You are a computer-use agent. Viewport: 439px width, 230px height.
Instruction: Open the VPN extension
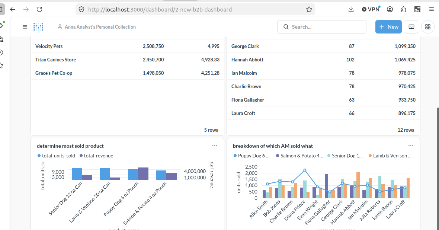click(x=371, y=10)
